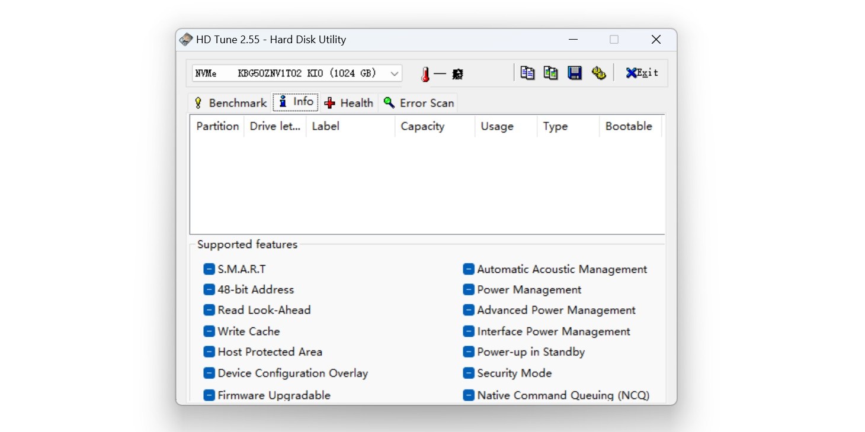The height and width of the screenshot is (432, 865).
Task: Open the options gear icon
Action: tap(598, 73)
